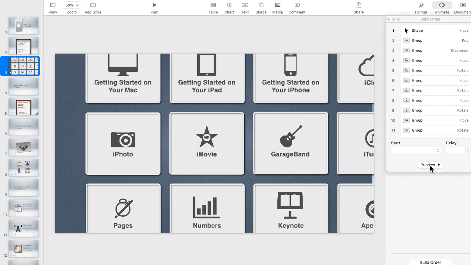Open the Media toolbar icon
Viewport: 471px width, 265px height.
(277, 5)
